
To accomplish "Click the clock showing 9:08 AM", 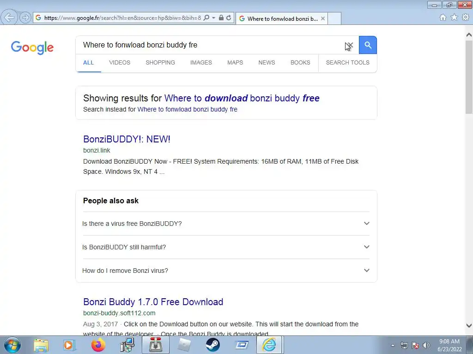I will point(449,342).
